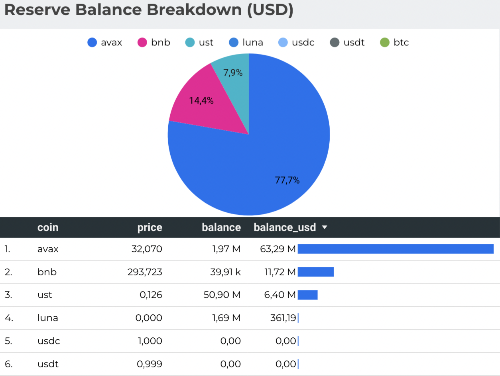The height and width of the screenshot is (376, 500).
Task: Toggle the luna legend entry
Action: coord(246,42)
